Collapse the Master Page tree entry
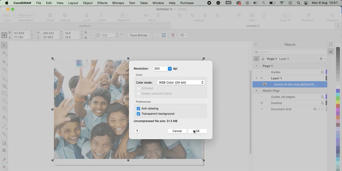This screenshot has height=171, width=342. pyautogui.click(x=256, y=90)
